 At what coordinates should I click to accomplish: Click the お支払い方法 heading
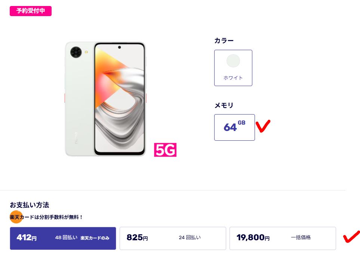[x=30, y=205]
